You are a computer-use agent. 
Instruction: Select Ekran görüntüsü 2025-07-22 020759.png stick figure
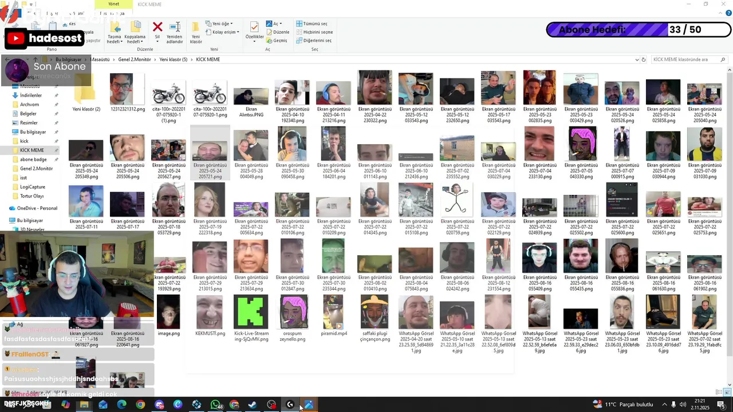coord(457,210)
